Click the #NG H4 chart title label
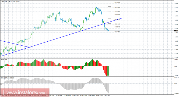The image size is (179, 97). coord(5,1)
